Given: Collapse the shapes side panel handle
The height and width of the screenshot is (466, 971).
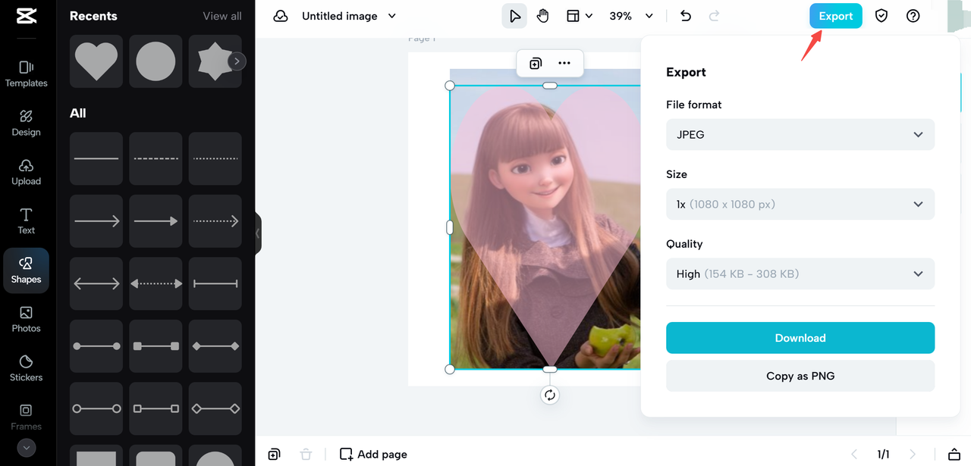Looking at the screenshot, I should coord(258,233).
